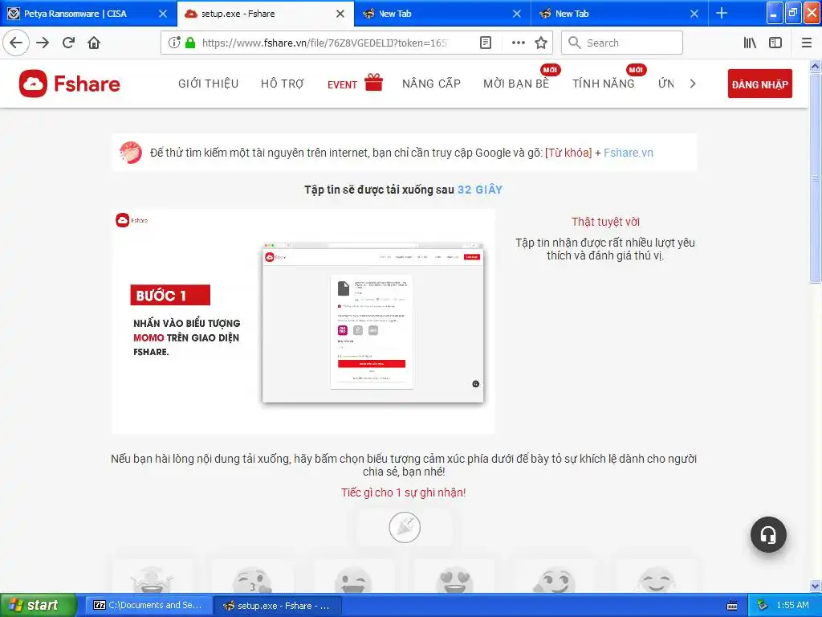This screenshot has height=617, width=822.
Task: Open the headset support chat button
Action: coord(768,534)
